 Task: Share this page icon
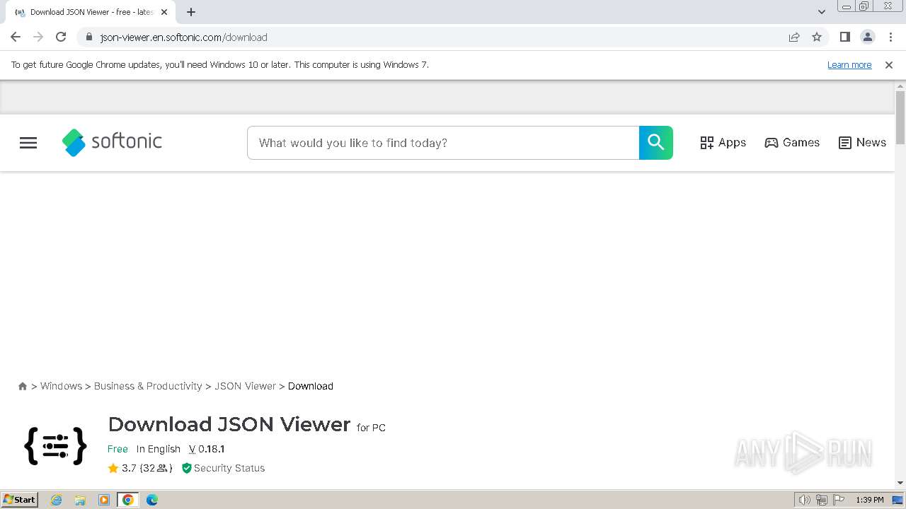[x=794, y=37]
